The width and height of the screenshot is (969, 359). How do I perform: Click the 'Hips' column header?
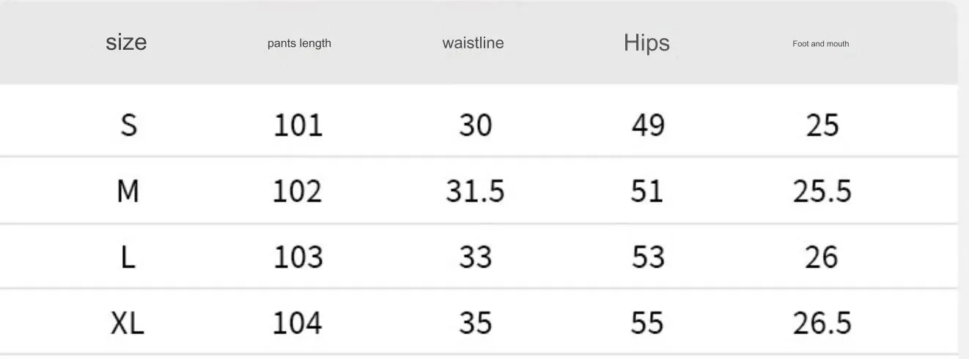coord(646,42)
